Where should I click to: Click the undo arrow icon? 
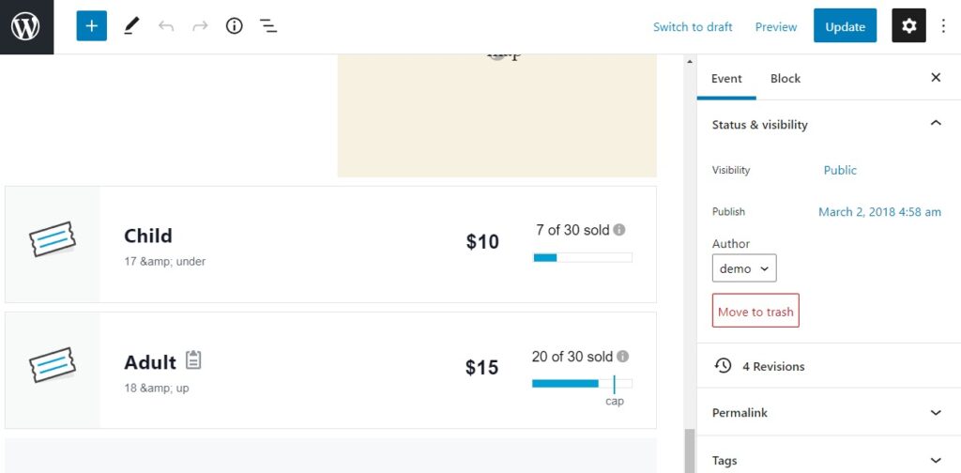166,26
